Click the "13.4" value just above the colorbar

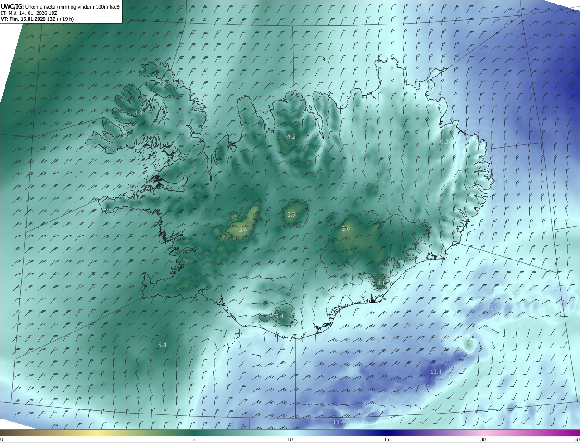pos(338,422)
